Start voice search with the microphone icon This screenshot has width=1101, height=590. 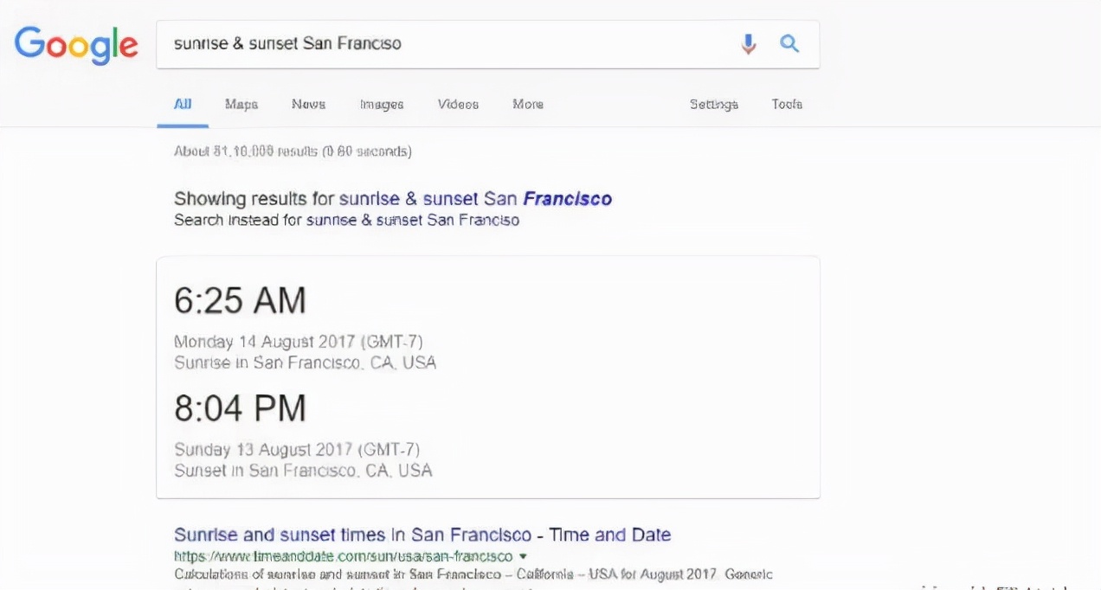click(749, 44)
